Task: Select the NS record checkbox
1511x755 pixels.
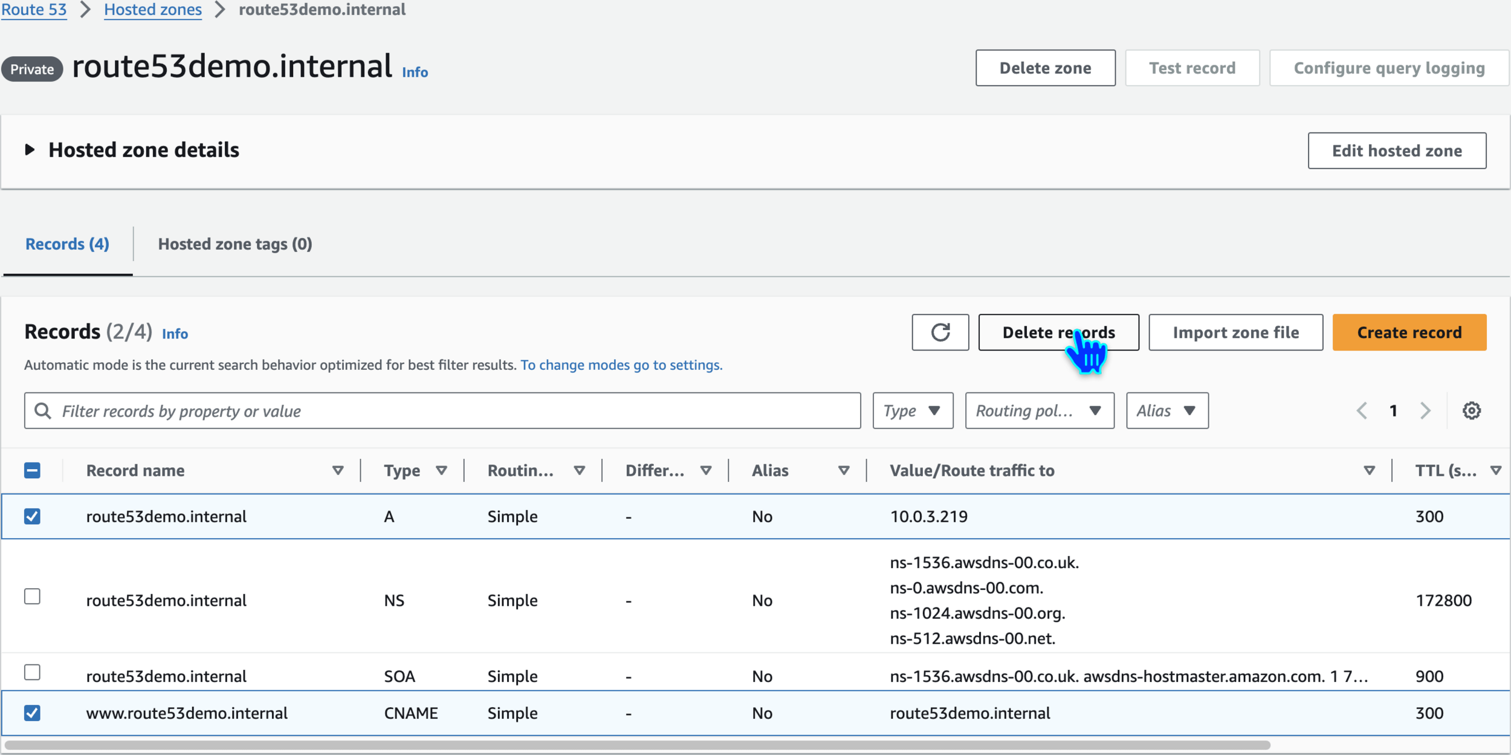Action: coord(33,597)
